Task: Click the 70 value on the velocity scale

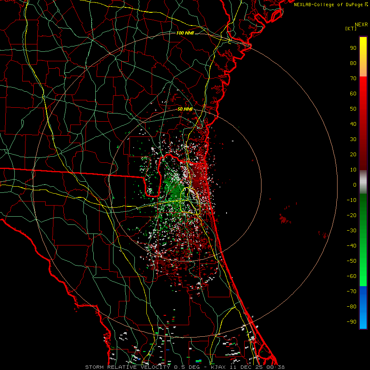Action: (353, 79)
